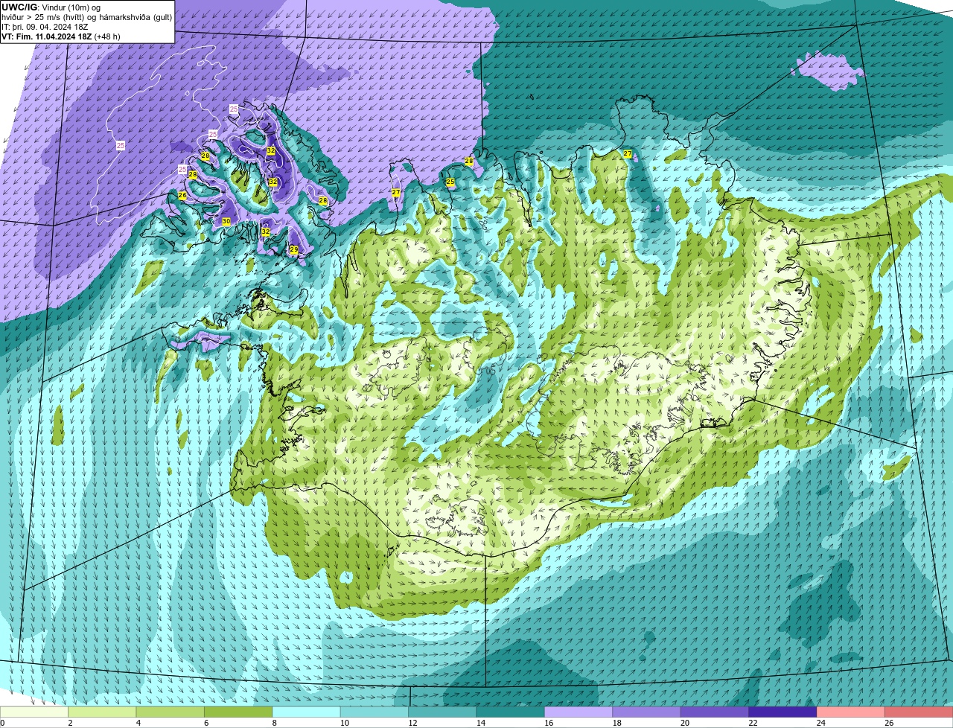Image resolution: width=953 pixels, height=728 pixels.
Task: Click the yellow '29' max gust label
Action: click(294, 249)
